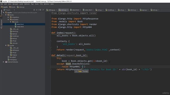Image resolution: width=170 pixels, height=95 pixels.
Task: Close the models.py editor tab
Action: coord(115,10)
